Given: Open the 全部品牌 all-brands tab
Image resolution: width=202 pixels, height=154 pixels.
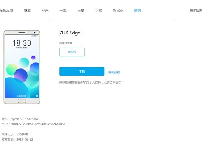Looking at the screenshot, I should [6, 11].
